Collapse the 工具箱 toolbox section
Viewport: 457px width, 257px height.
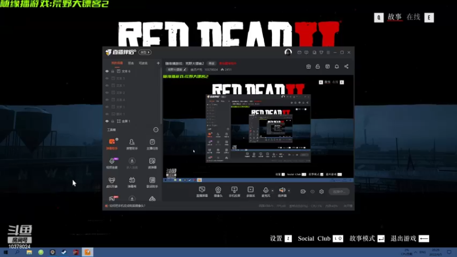click(155, 130)
